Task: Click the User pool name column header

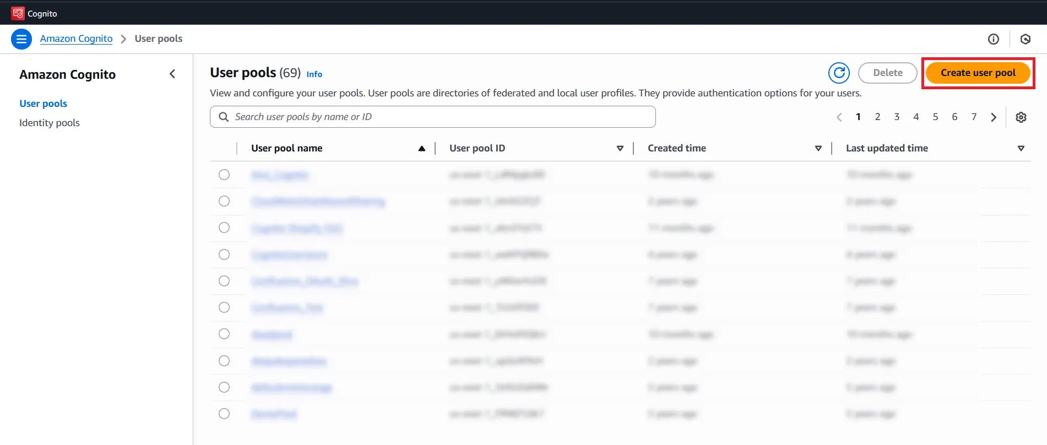Action: (x=286, y=148)
